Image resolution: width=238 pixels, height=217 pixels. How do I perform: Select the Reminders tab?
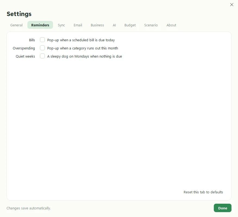coord(40,25)
